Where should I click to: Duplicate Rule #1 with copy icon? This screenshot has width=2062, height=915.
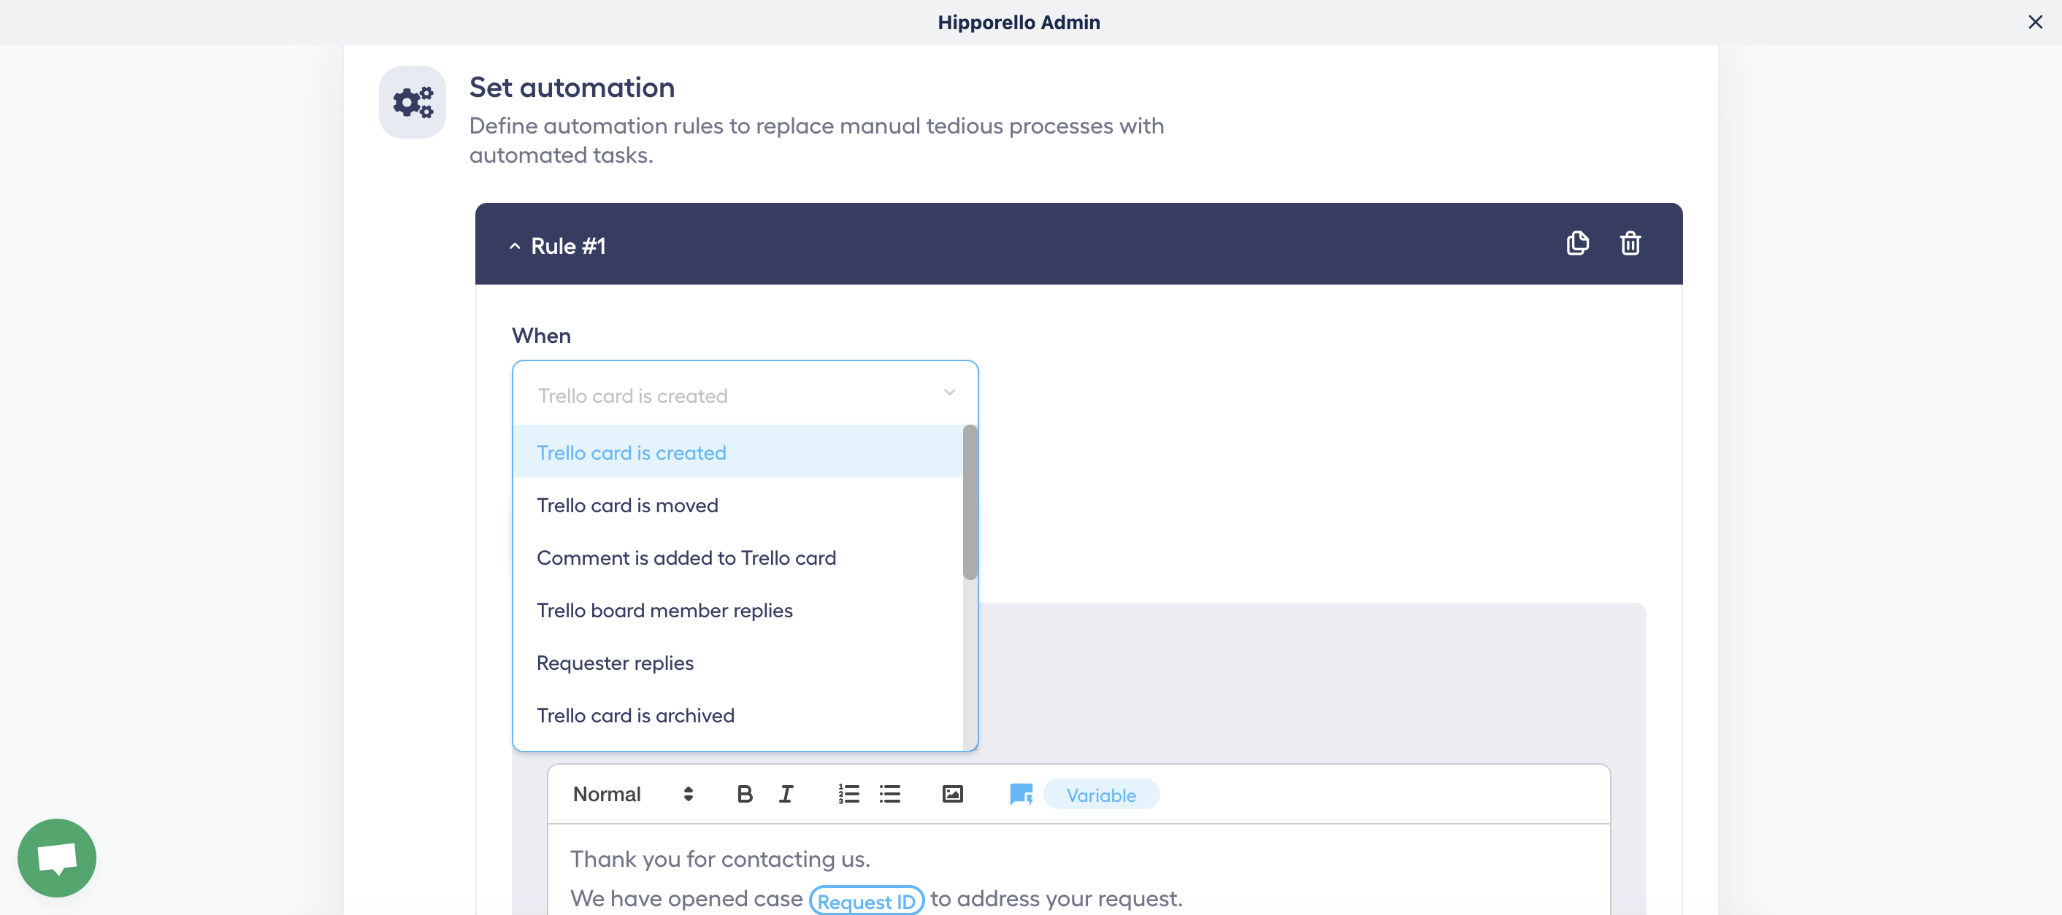point(1577,243)
